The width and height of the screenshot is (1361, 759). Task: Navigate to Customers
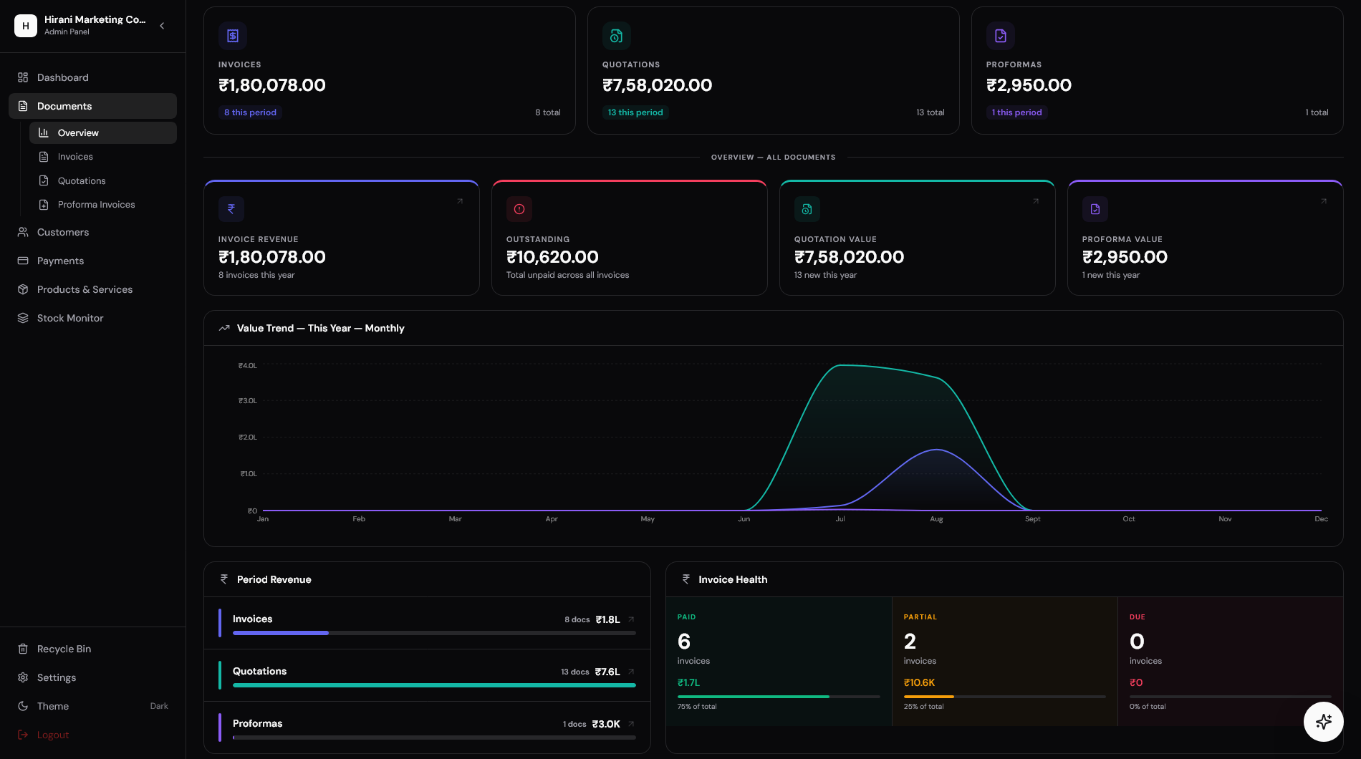[92, 232]
